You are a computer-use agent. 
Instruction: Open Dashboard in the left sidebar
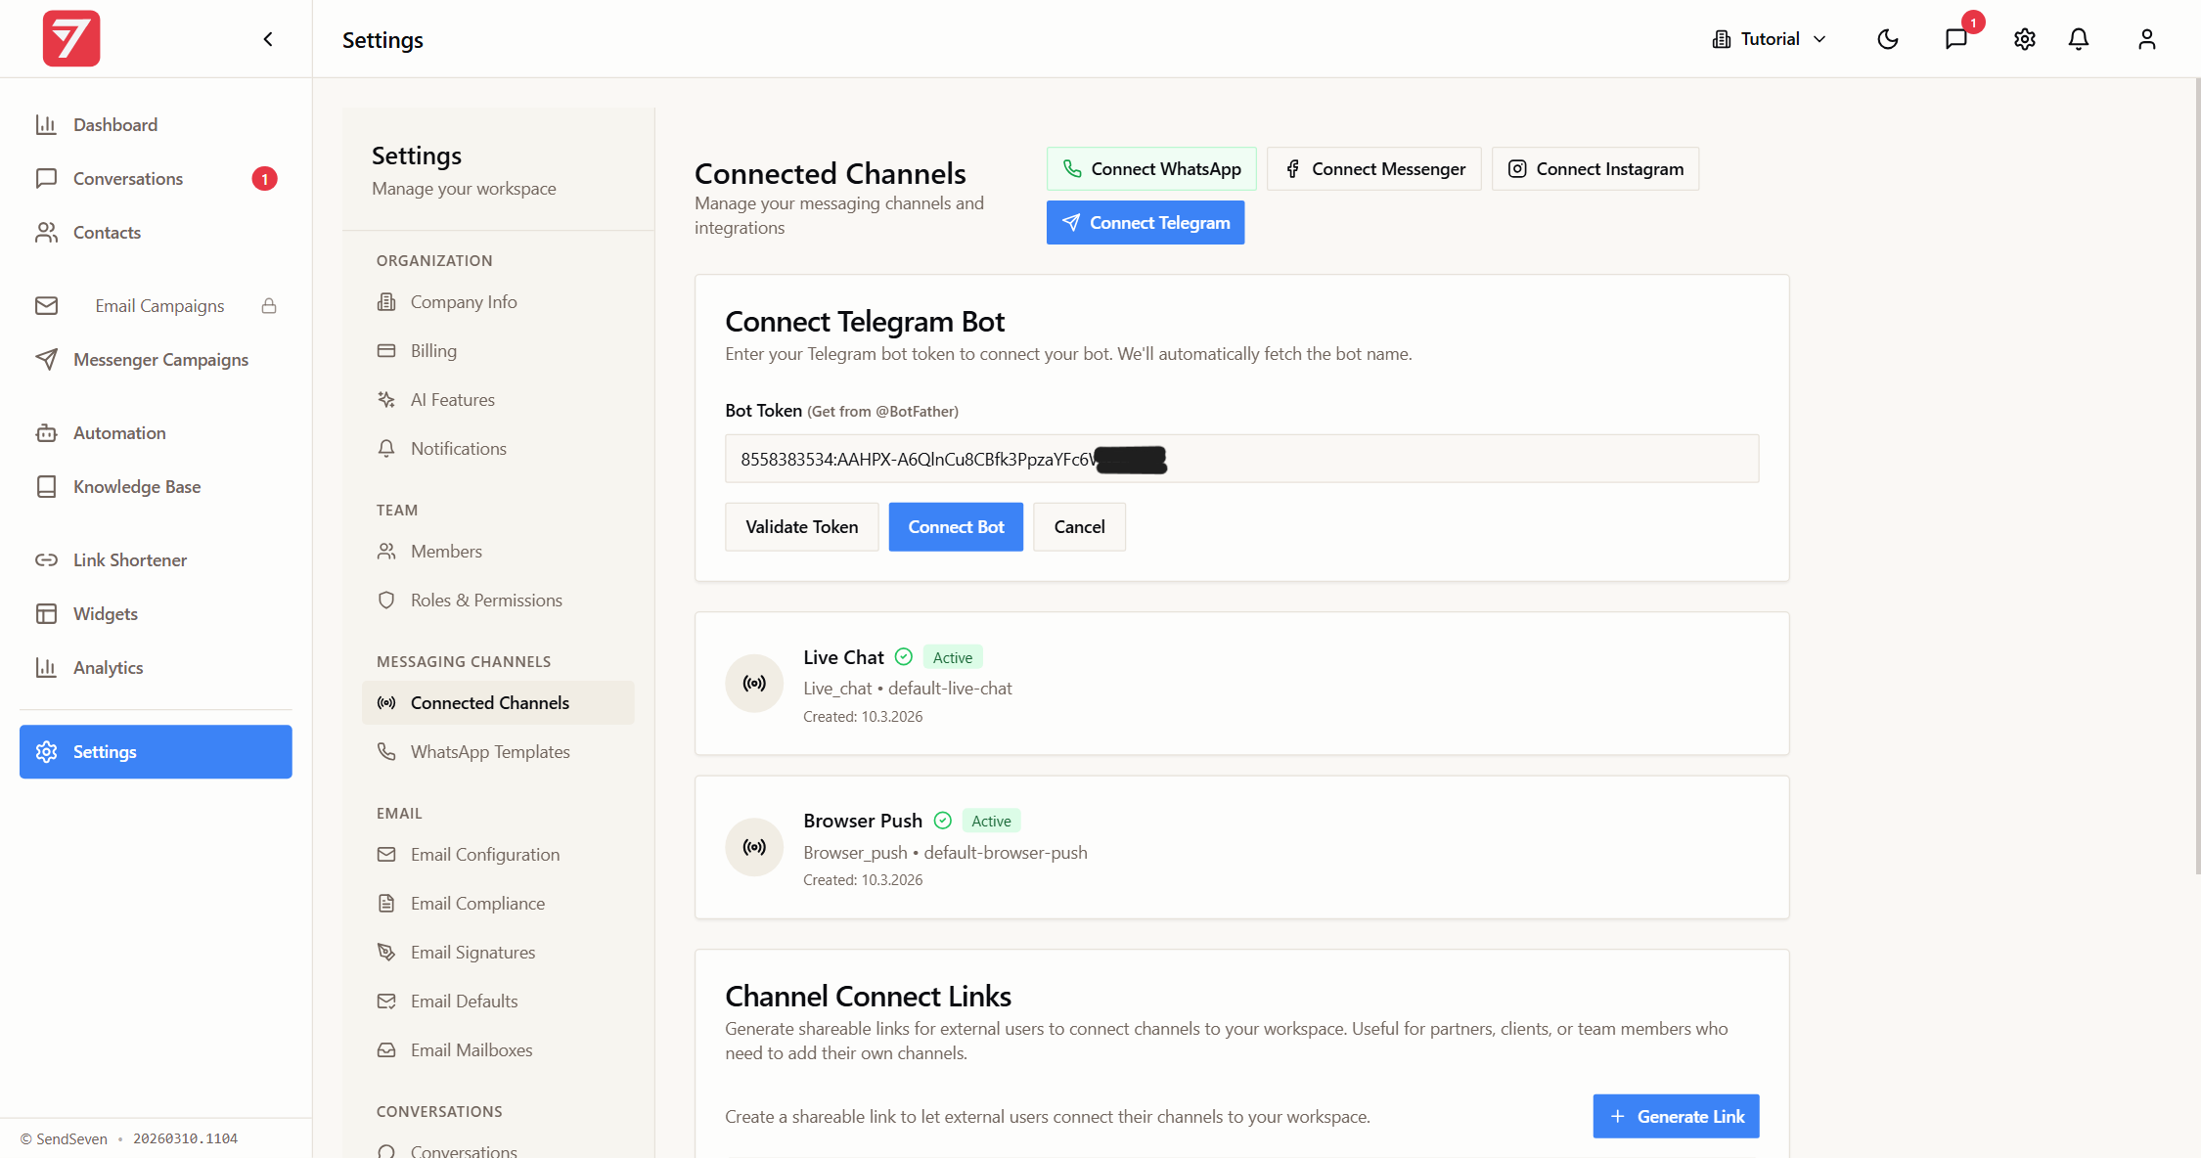[x=156, y=124]
